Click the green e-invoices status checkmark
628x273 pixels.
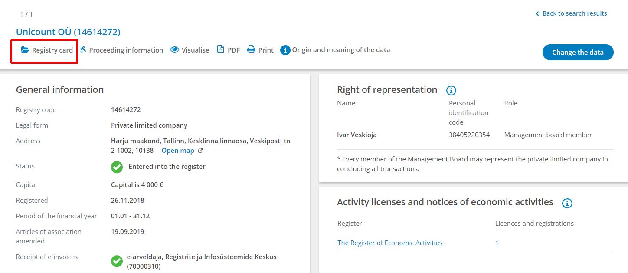(117, 261)
